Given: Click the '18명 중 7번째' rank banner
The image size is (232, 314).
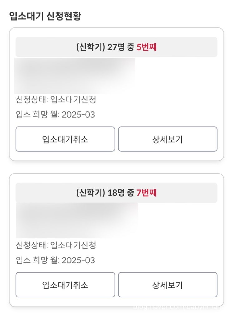Looking at the screenshot, I should (116, 193).
